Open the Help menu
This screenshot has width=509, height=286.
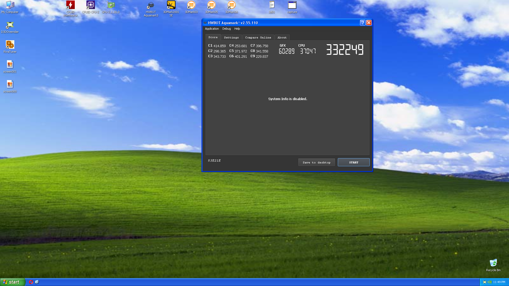[x=237, y=29]
